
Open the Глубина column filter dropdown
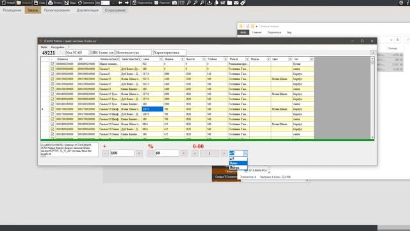225,59
